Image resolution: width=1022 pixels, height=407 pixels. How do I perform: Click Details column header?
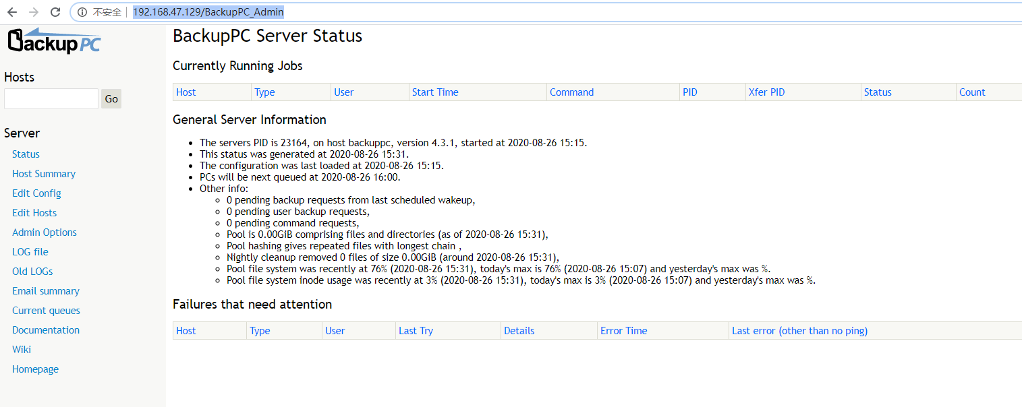point(519,331)
